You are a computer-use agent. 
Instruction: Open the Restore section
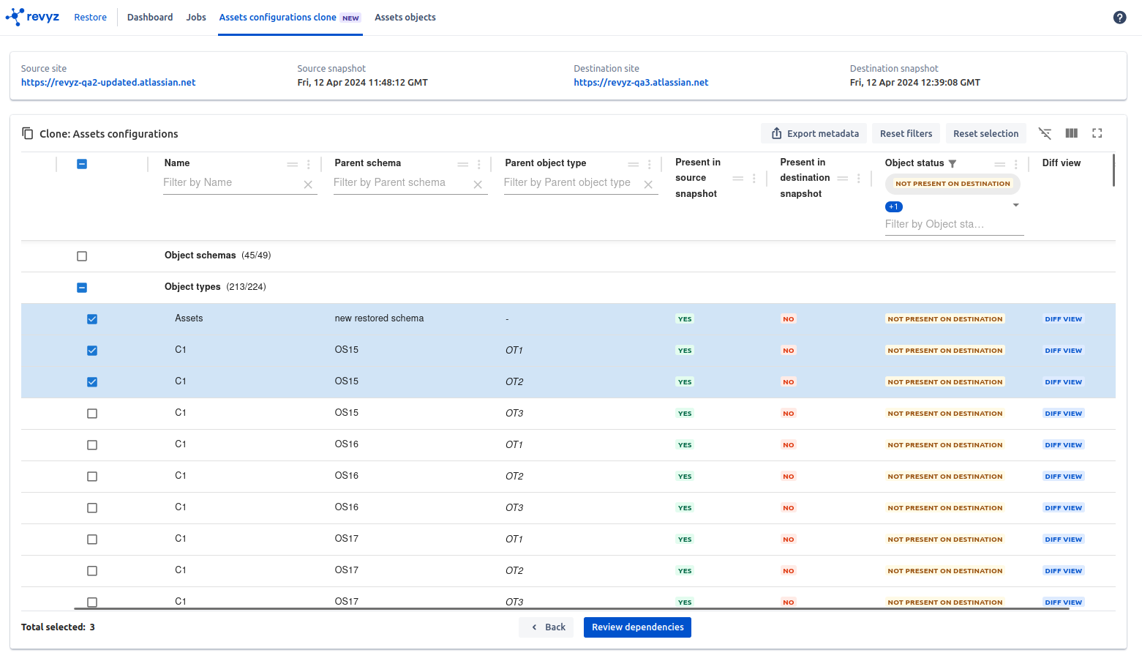pos(90,18)
